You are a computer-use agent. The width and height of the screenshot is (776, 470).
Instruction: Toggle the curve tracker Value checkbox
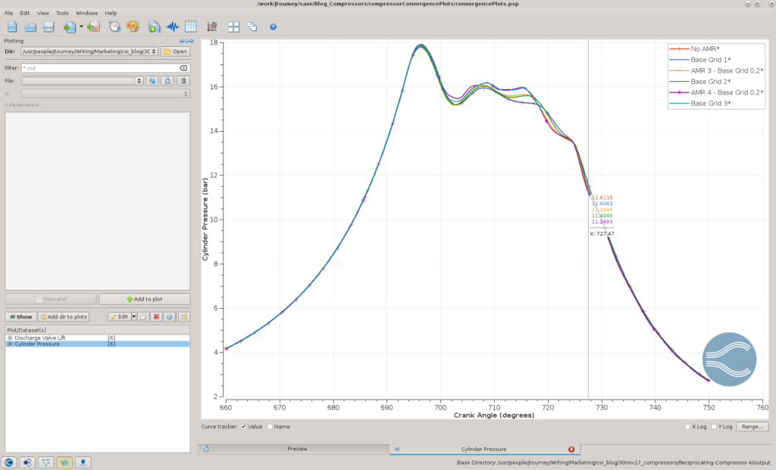[243, 427]
